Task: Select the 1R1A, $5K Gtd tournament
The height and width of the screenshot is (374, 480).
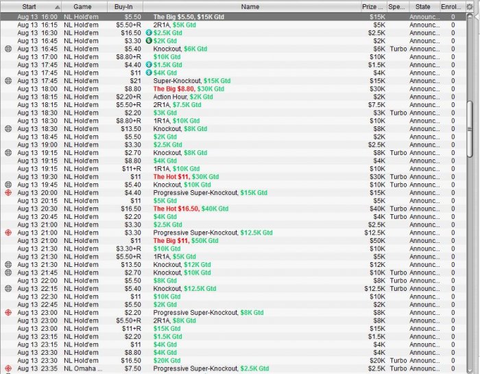Action: [233, 257]
